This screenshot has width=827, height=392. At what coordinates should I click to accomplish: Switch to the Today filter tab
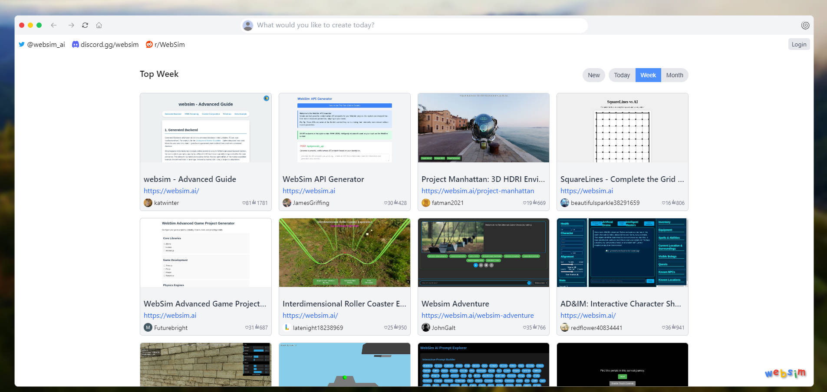click(622, 75)
